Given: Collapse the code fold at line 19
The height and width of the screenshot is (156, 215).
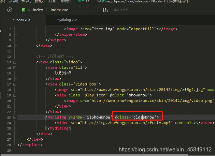Looking at the screenshot, I should pyautogui.click(x=15, y=95).
